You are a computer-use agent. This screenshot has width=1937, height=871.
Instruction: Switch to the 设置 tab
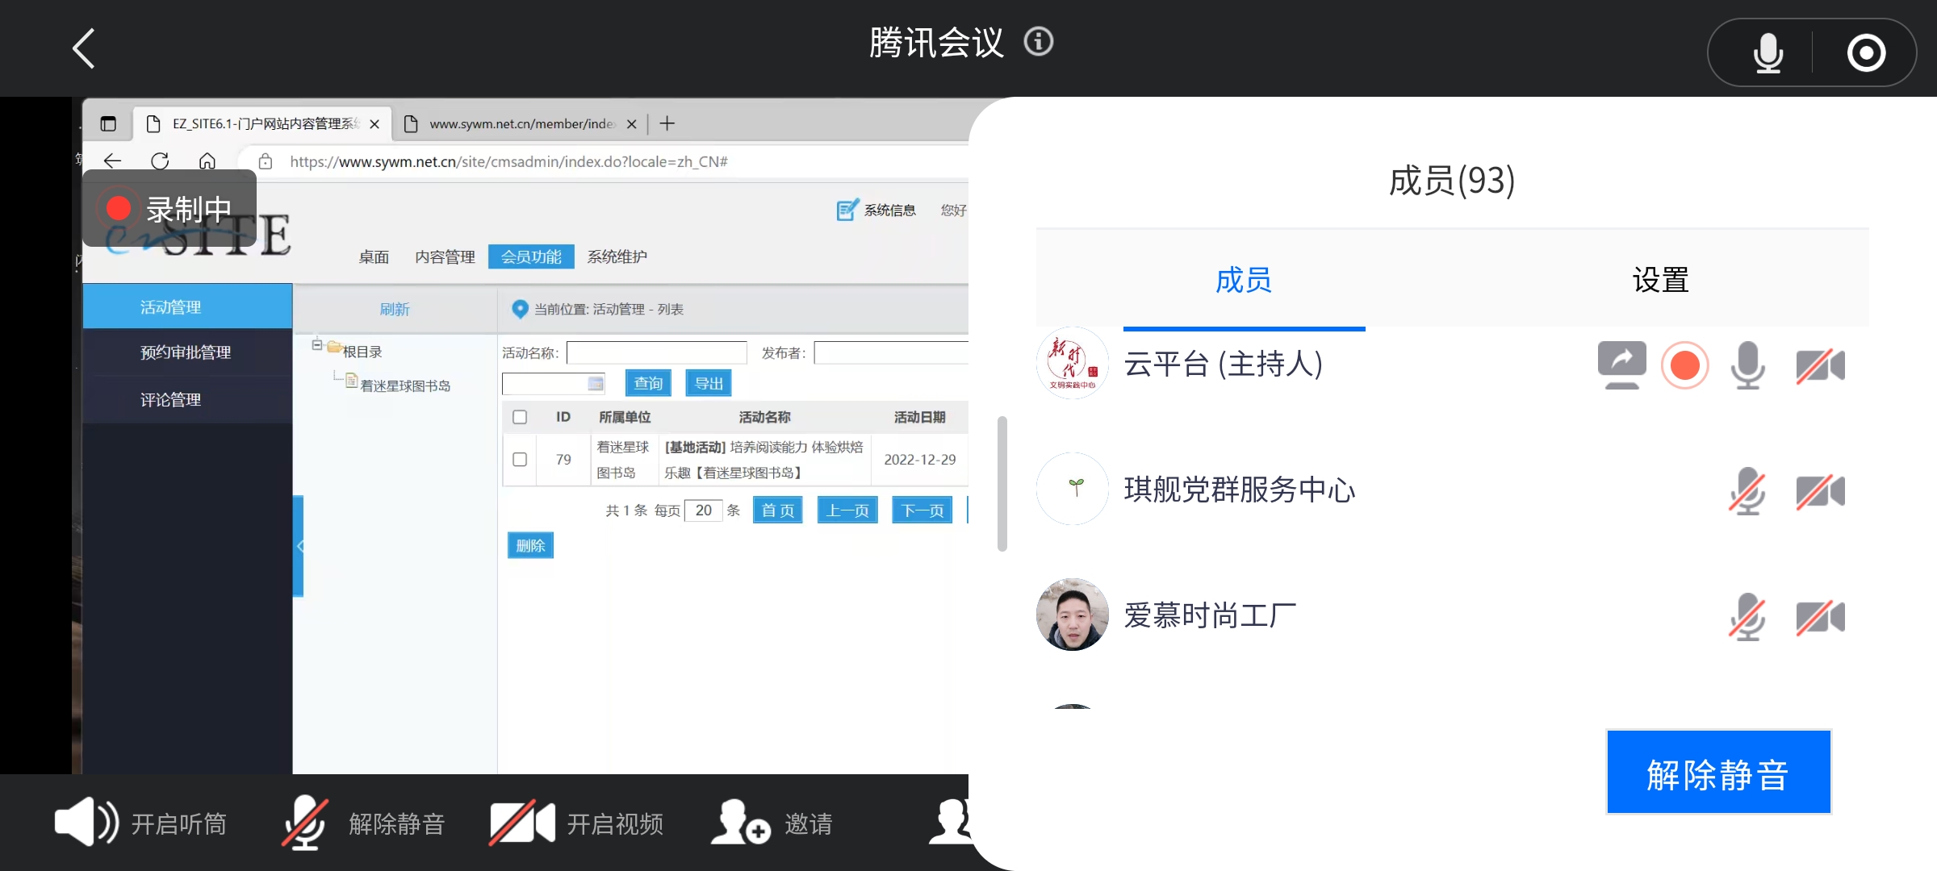pos(1660,280)
